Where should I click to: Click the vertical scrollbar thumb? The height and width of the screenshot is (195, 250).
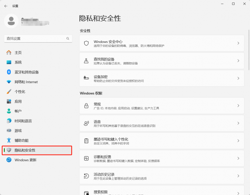249,50
